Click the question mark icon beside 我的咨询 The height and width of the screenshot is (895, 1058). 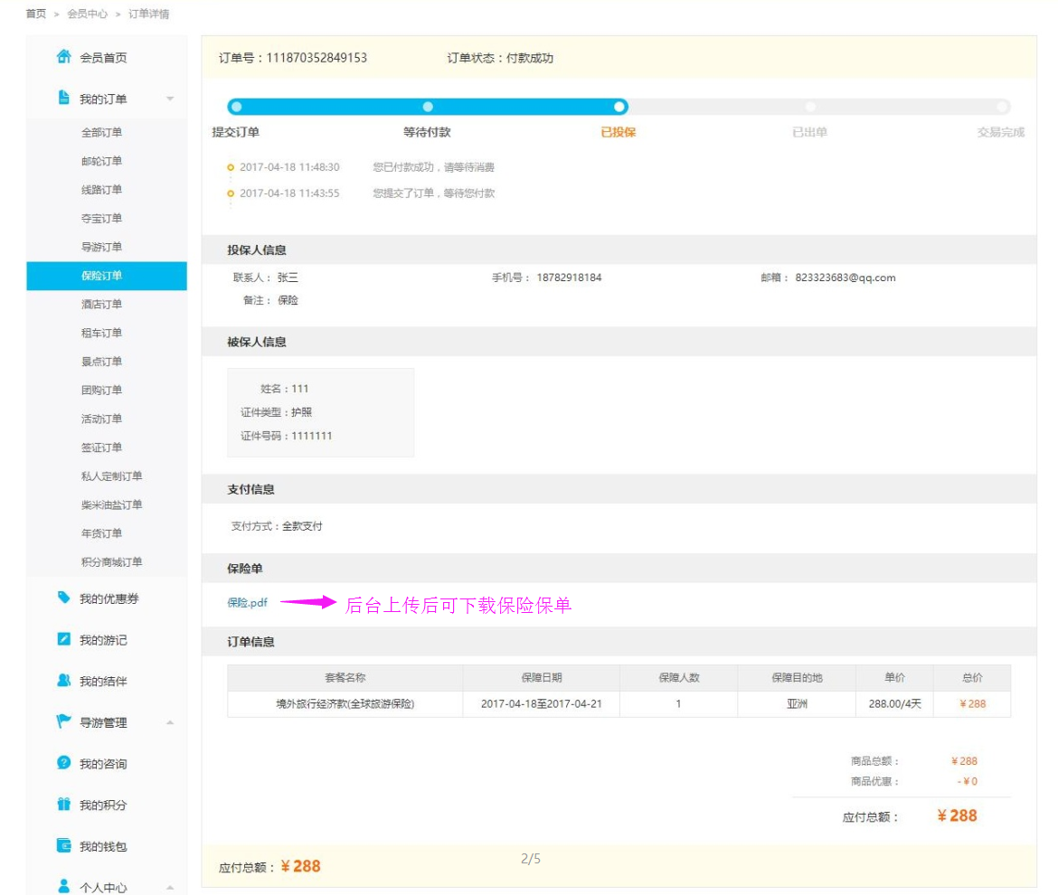click(x=63, y=763)
